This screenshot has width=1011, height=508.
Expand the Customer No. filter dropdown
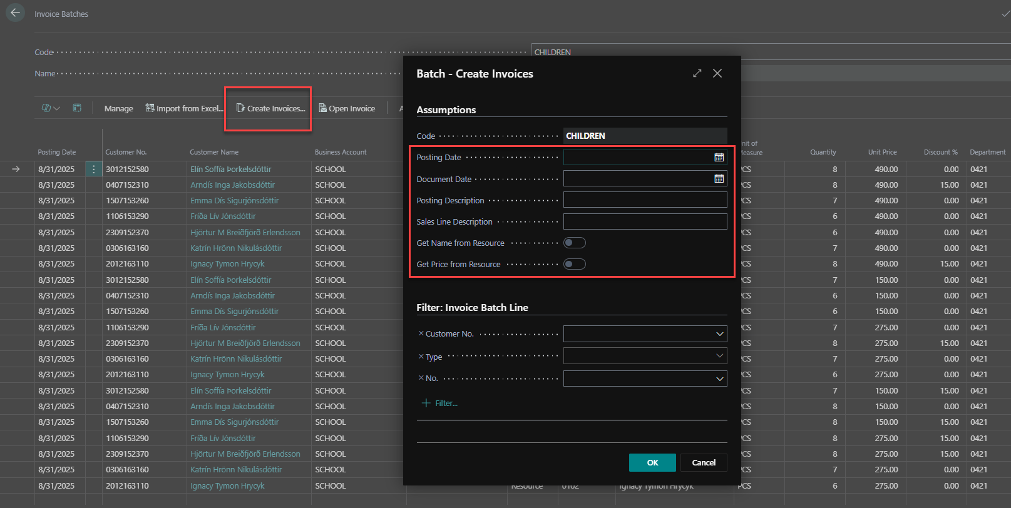click(x=719, y=334)
